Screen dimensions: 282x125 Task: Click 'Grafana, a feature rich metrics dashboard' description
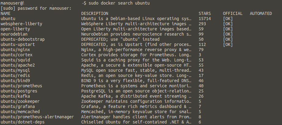pos(136,107)
